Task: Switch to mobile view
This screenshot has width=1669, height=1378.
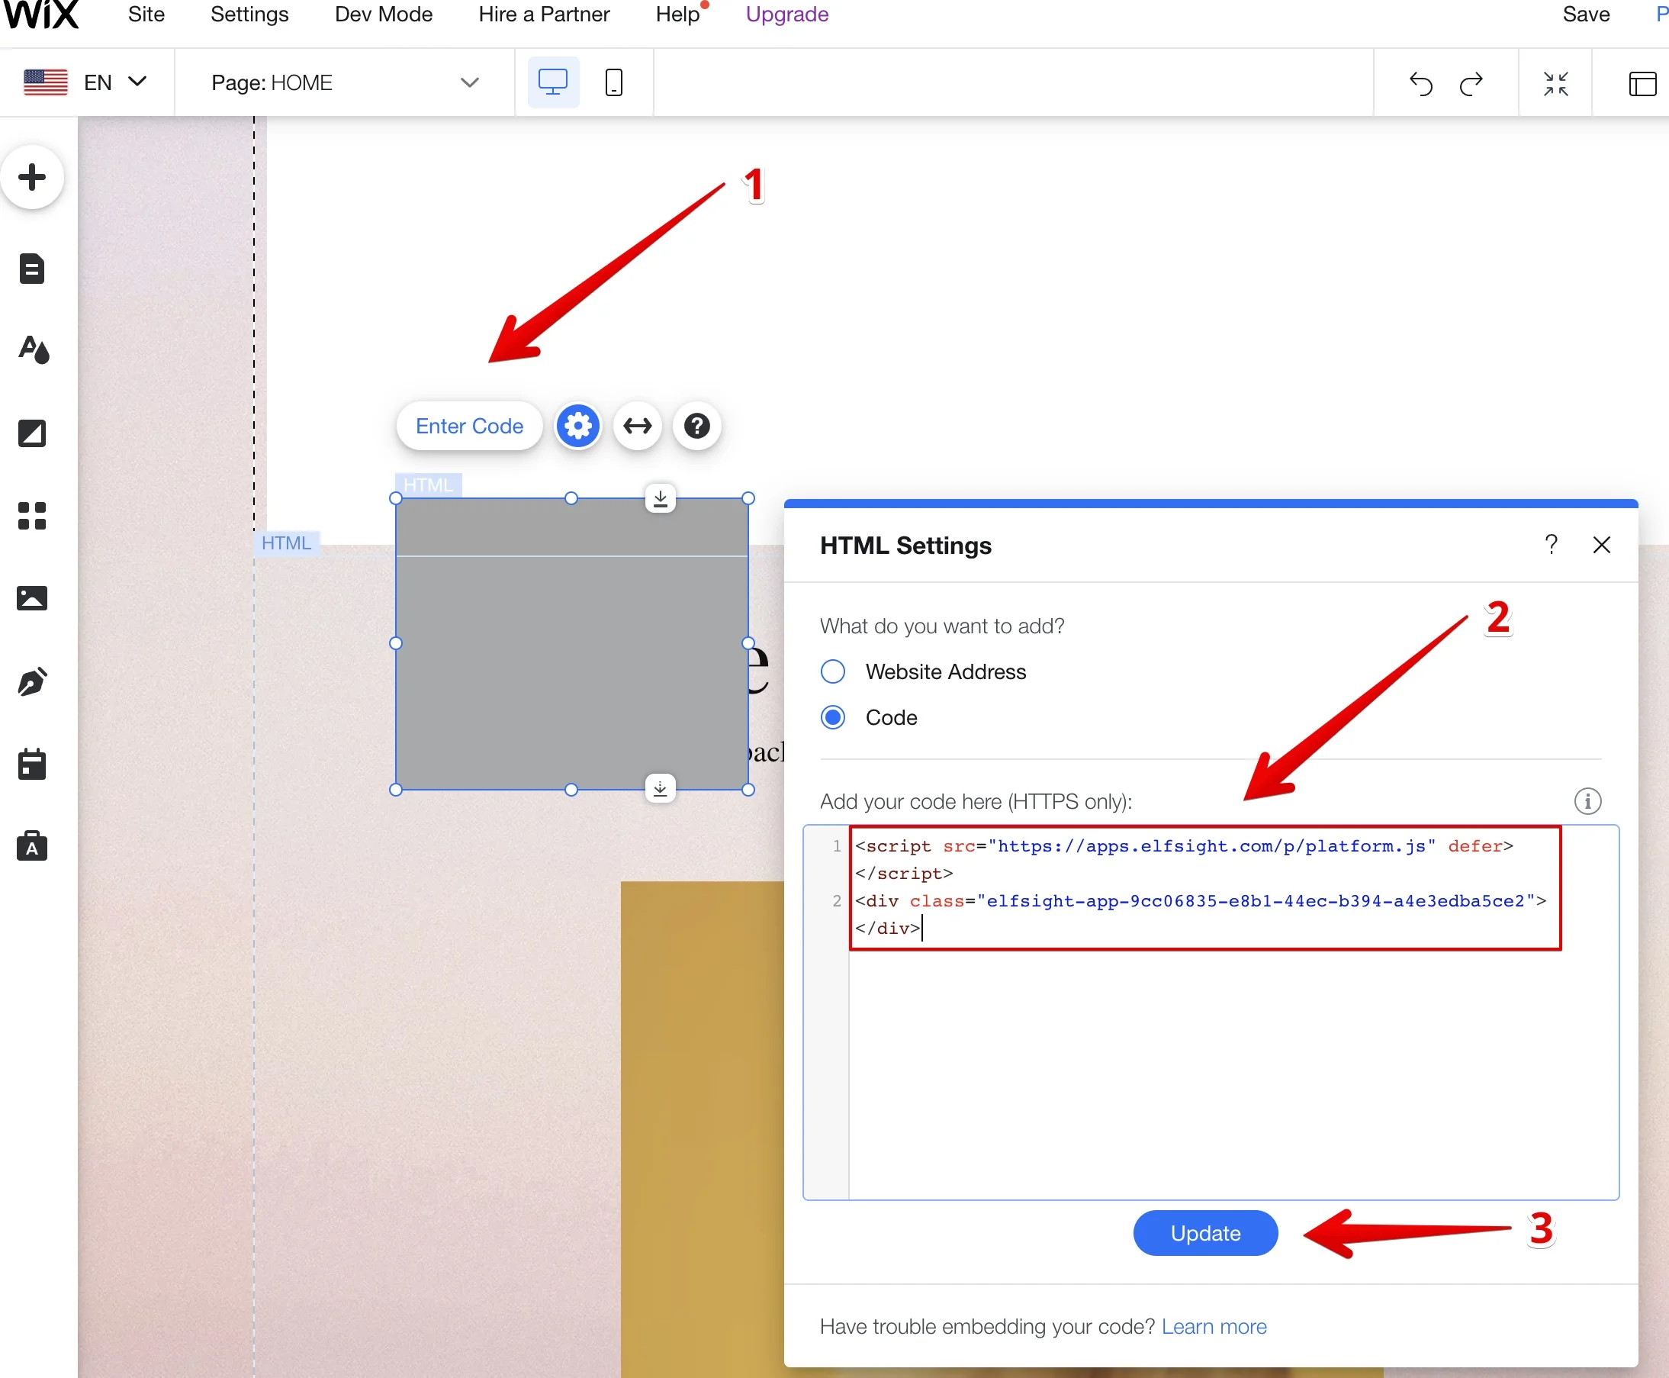Action: click(613, 82)
